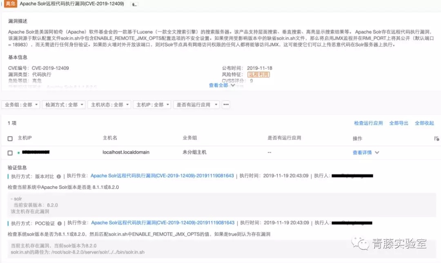
Task: Click the 检查运行应用 link
Action: (x=368, y=123)
